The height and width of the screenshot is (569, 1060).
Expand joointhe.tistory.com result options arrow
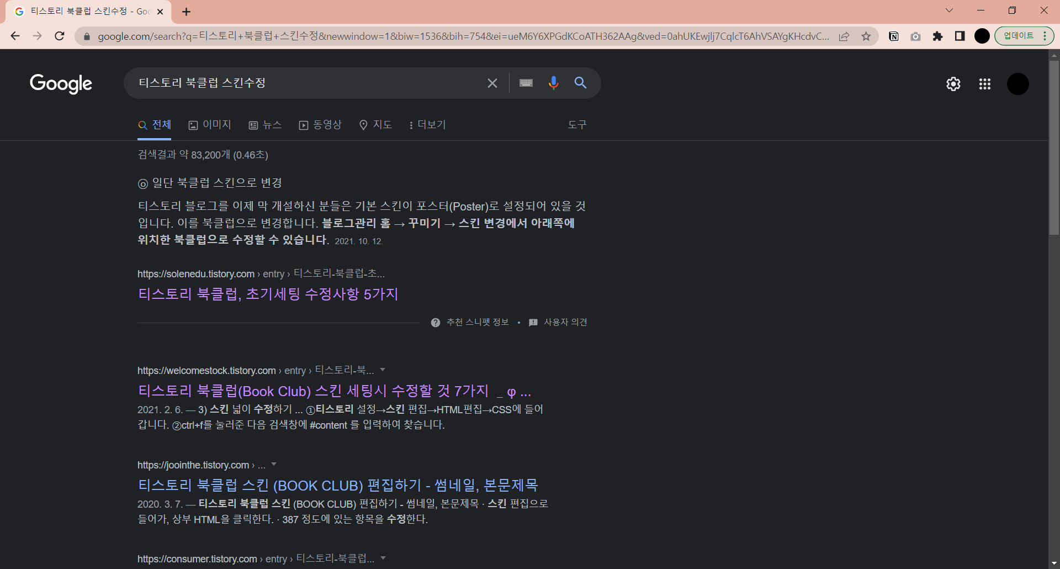point(274,465)
